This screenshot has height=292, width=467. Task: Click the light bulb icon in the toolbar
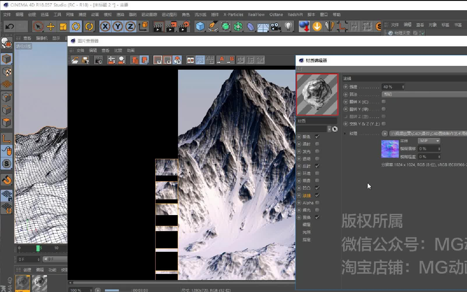[289, 27]
